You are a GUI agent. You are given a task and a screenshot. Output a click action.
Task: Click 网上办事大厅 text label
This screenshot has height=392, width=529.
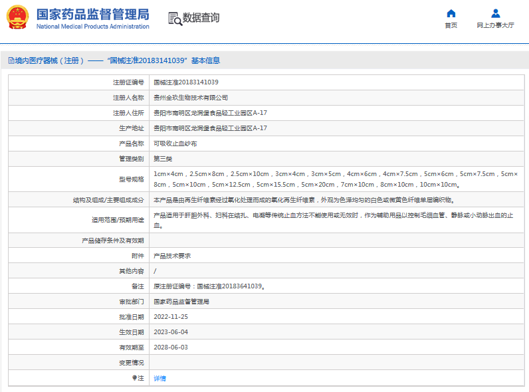496,25
